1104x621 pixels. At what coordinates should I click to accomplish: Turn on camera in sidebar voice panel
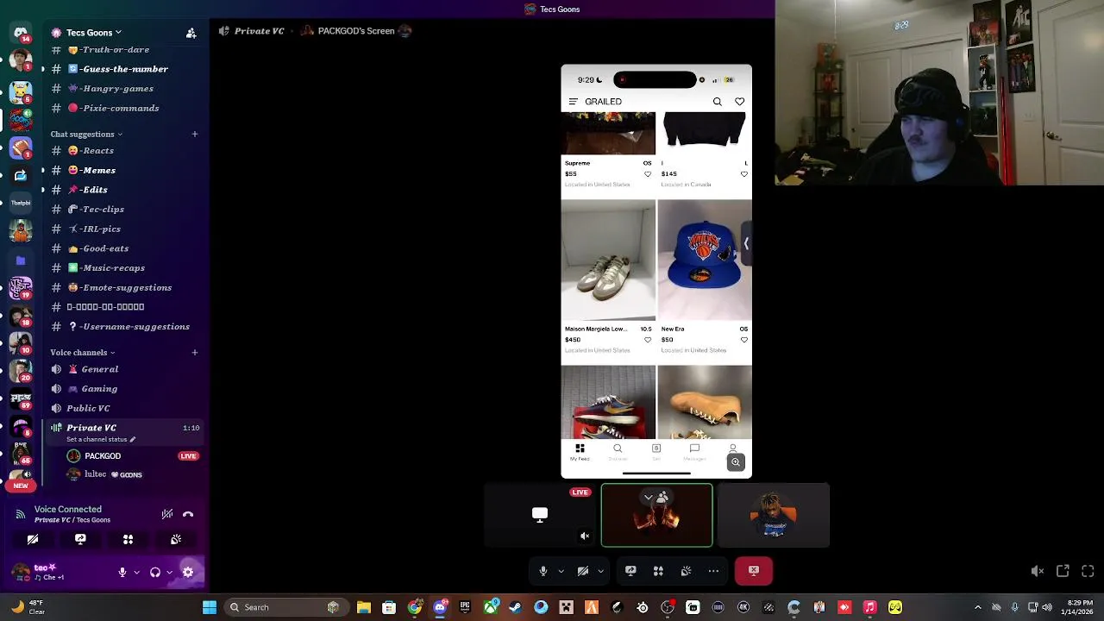tap(33, 539)
